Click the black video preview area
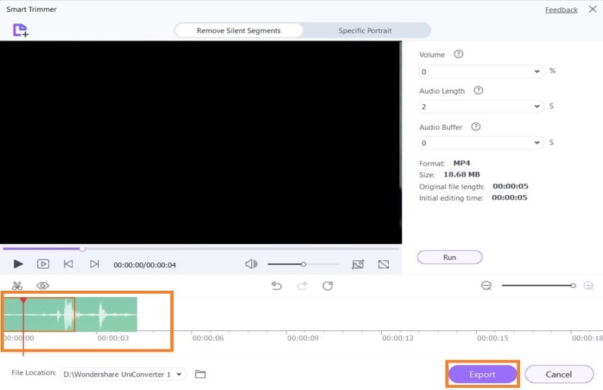Image resolution: width=603 pixels, height=390 pixels. (201, 142)
